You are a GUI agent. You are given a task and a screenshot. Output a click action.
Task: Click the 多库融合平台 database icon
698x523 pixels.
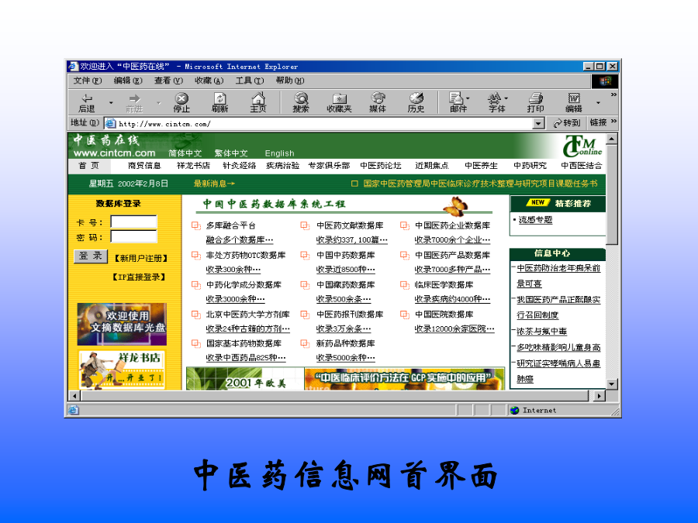[196, 225]
